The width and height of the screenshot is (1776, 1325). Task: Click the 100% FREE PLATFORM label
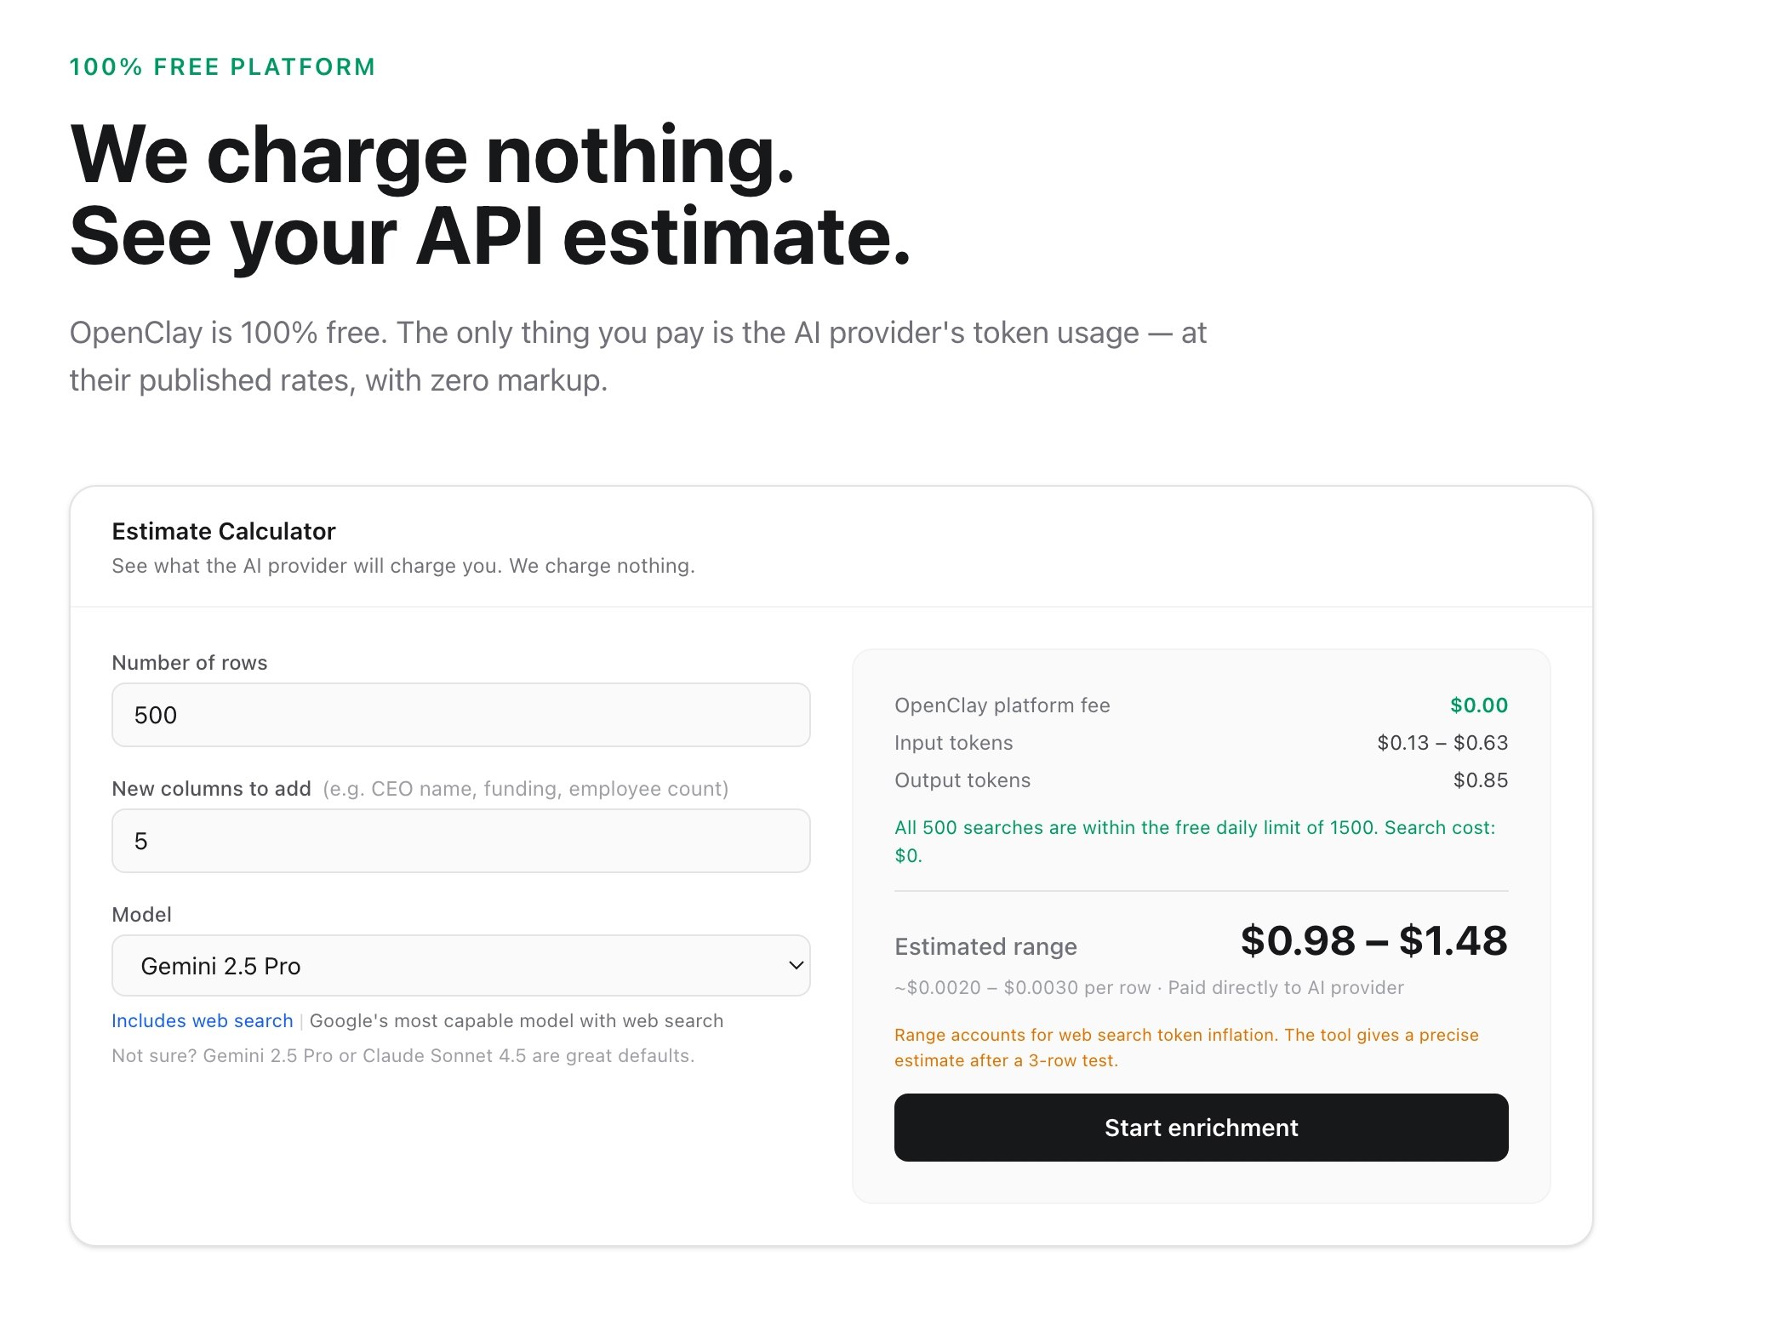pyautogui.click(x=222, y=67)
